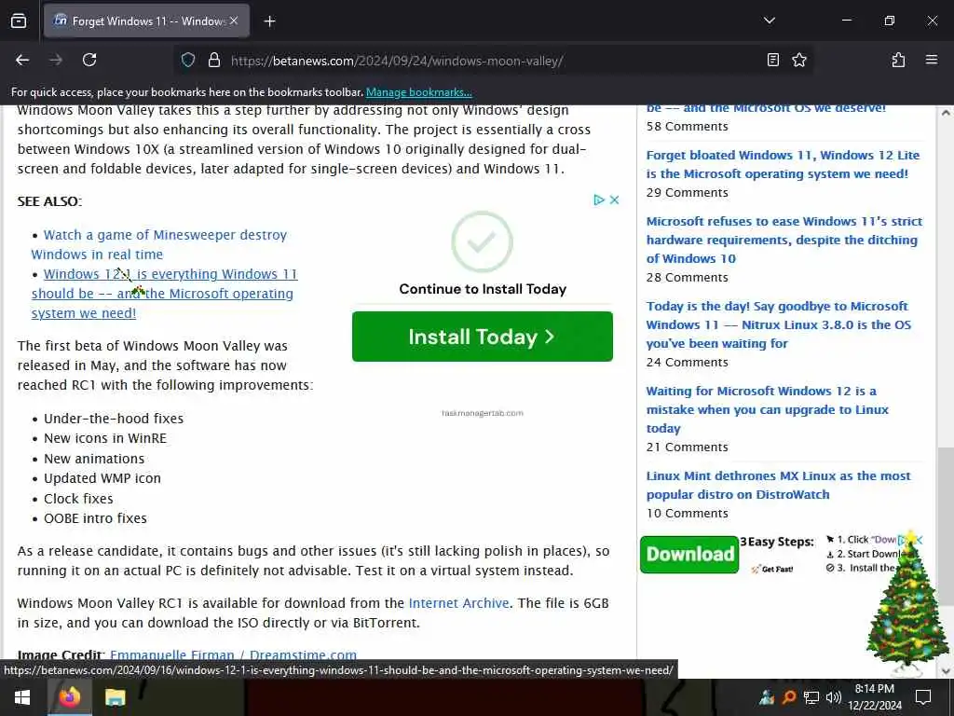Open Watch a game of Minesweeper link
Screen dimensions: 954x716
[x=158, y=245]
